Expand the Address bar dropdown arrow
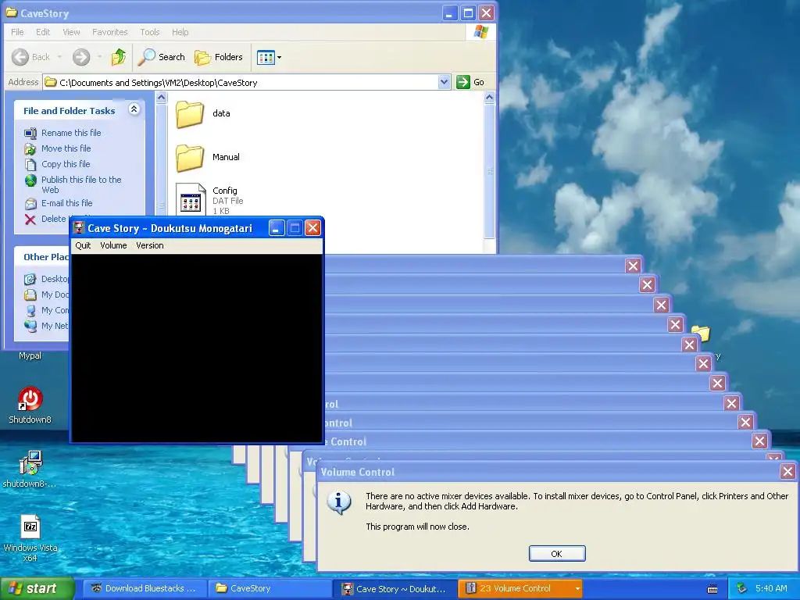 tap(444, 81)
